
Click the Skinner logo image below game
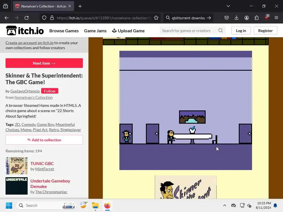pyautogui.click(x=185, y=187)
